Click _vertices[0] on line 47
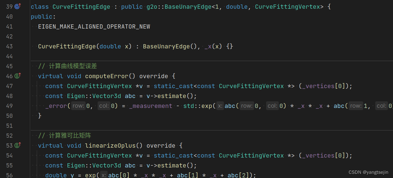 click(324, 86)
